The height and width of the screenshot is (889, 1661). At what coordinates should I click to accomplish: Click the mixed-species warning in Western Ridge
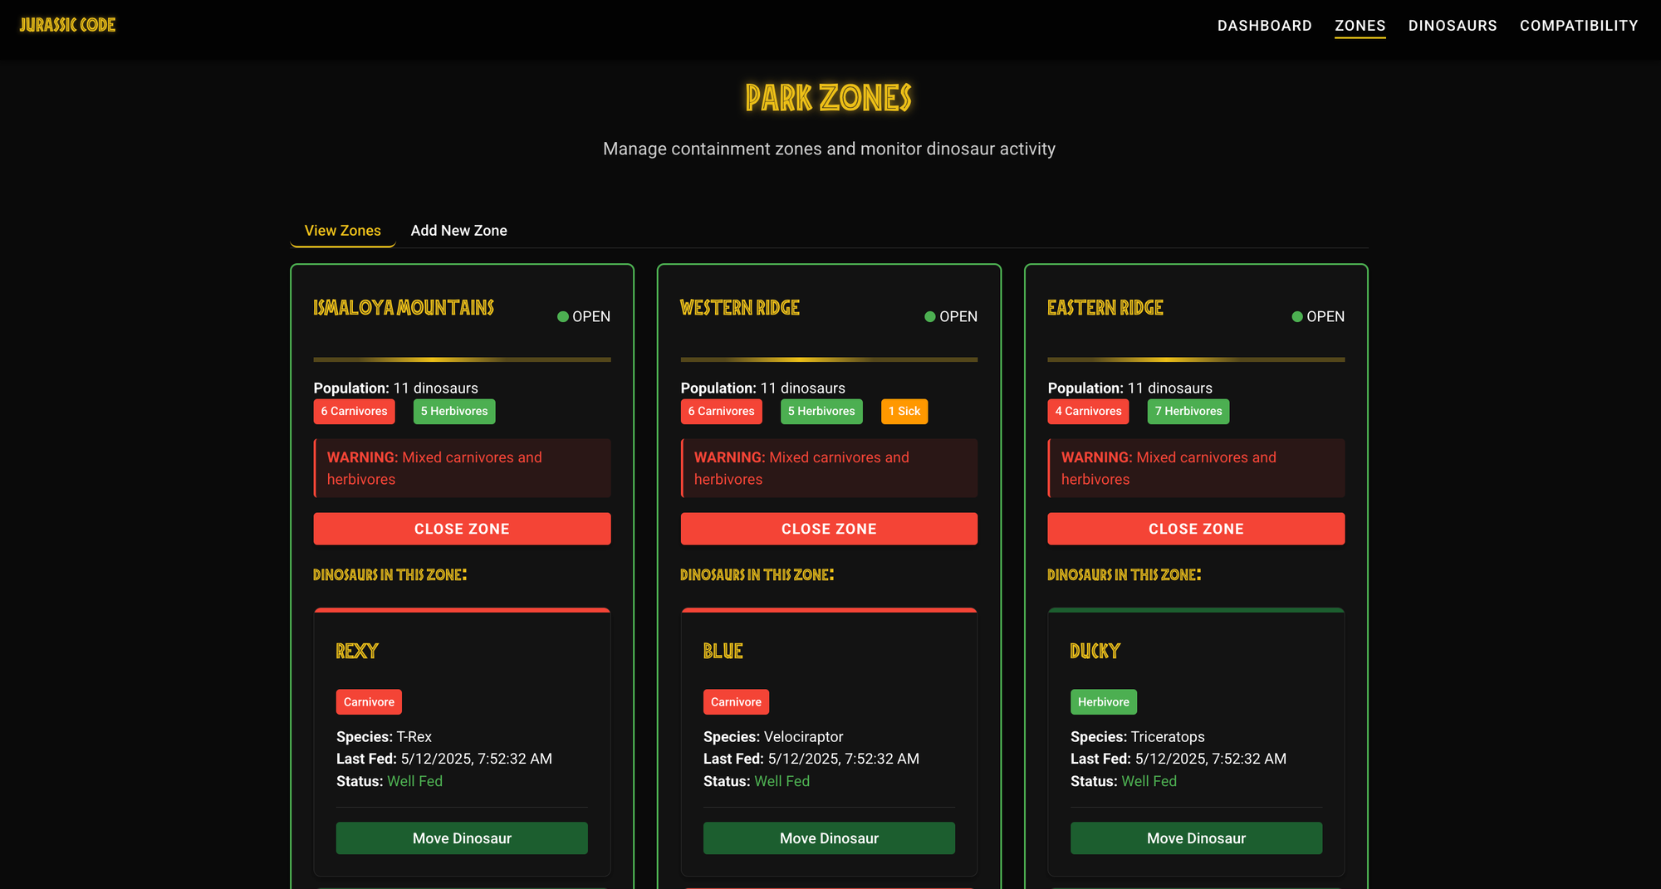point(829,468)
